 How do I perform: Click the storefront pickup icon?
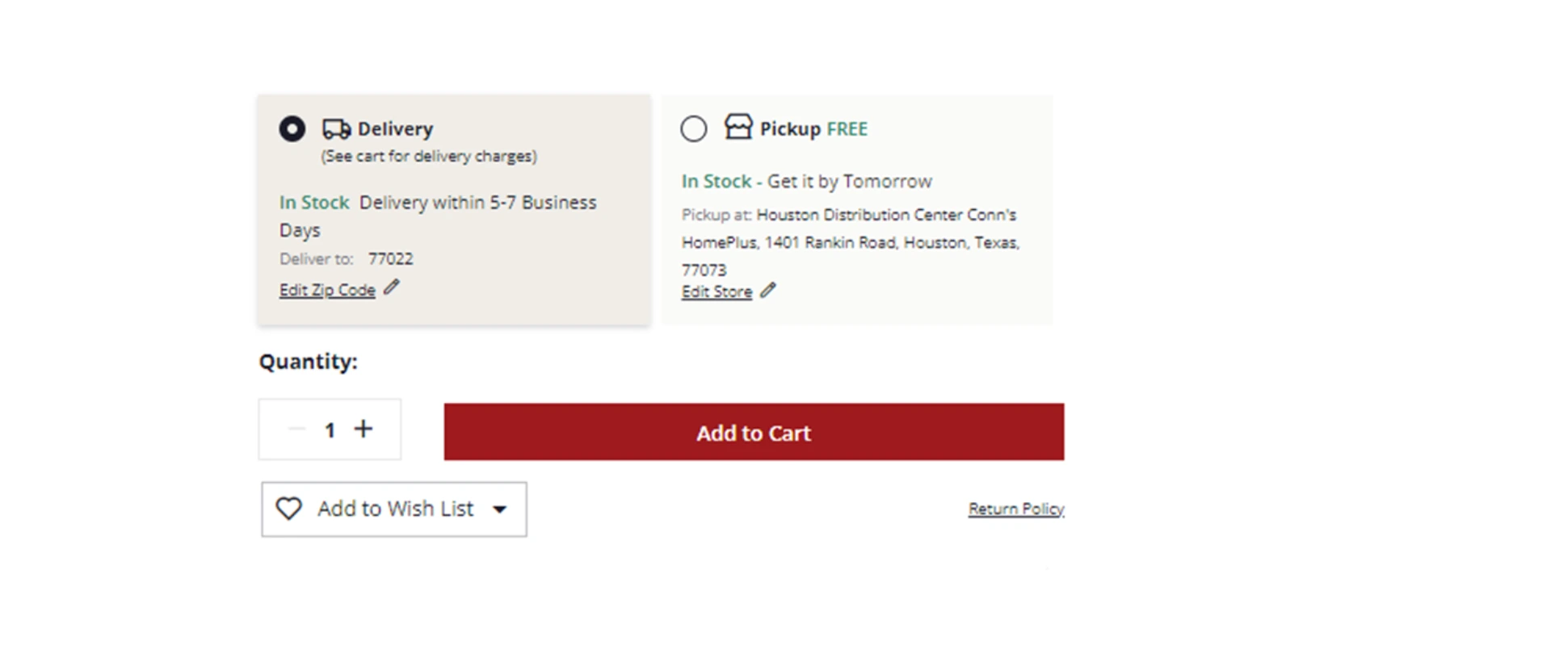click(736, 127)
